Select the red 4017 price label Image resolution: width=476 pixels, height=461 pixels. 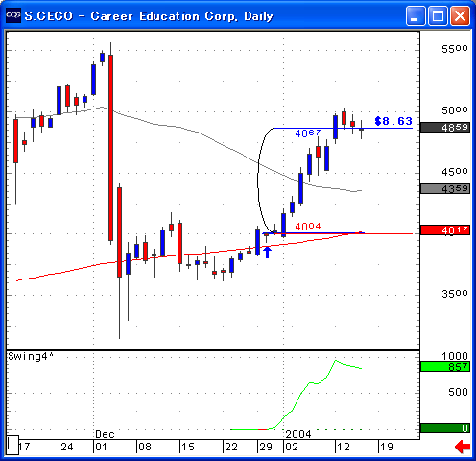coord(445,230)
